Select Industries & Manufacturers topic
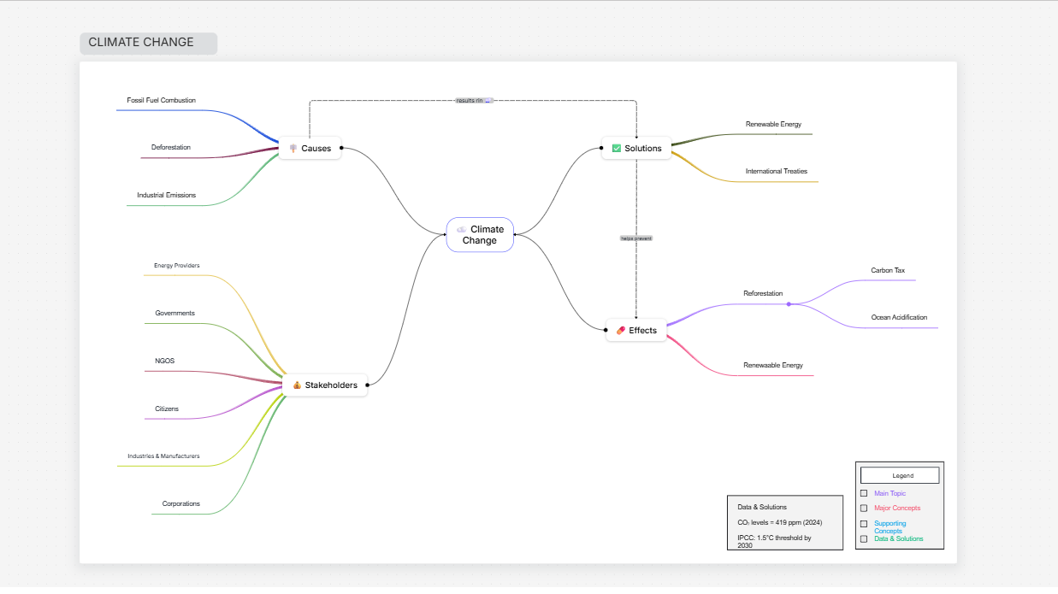1058x594 pixels. (x=164, y=456)
